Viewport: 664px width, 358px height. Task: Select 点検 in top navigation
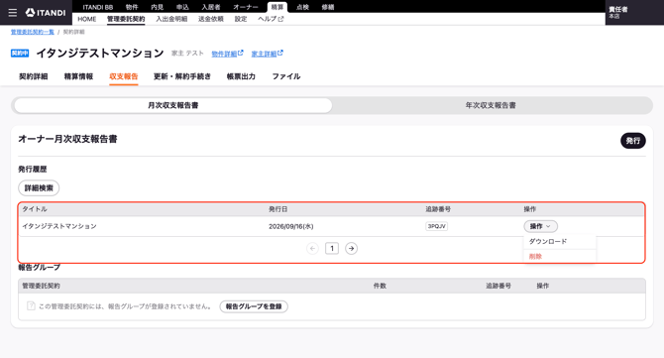coord(302,7)
